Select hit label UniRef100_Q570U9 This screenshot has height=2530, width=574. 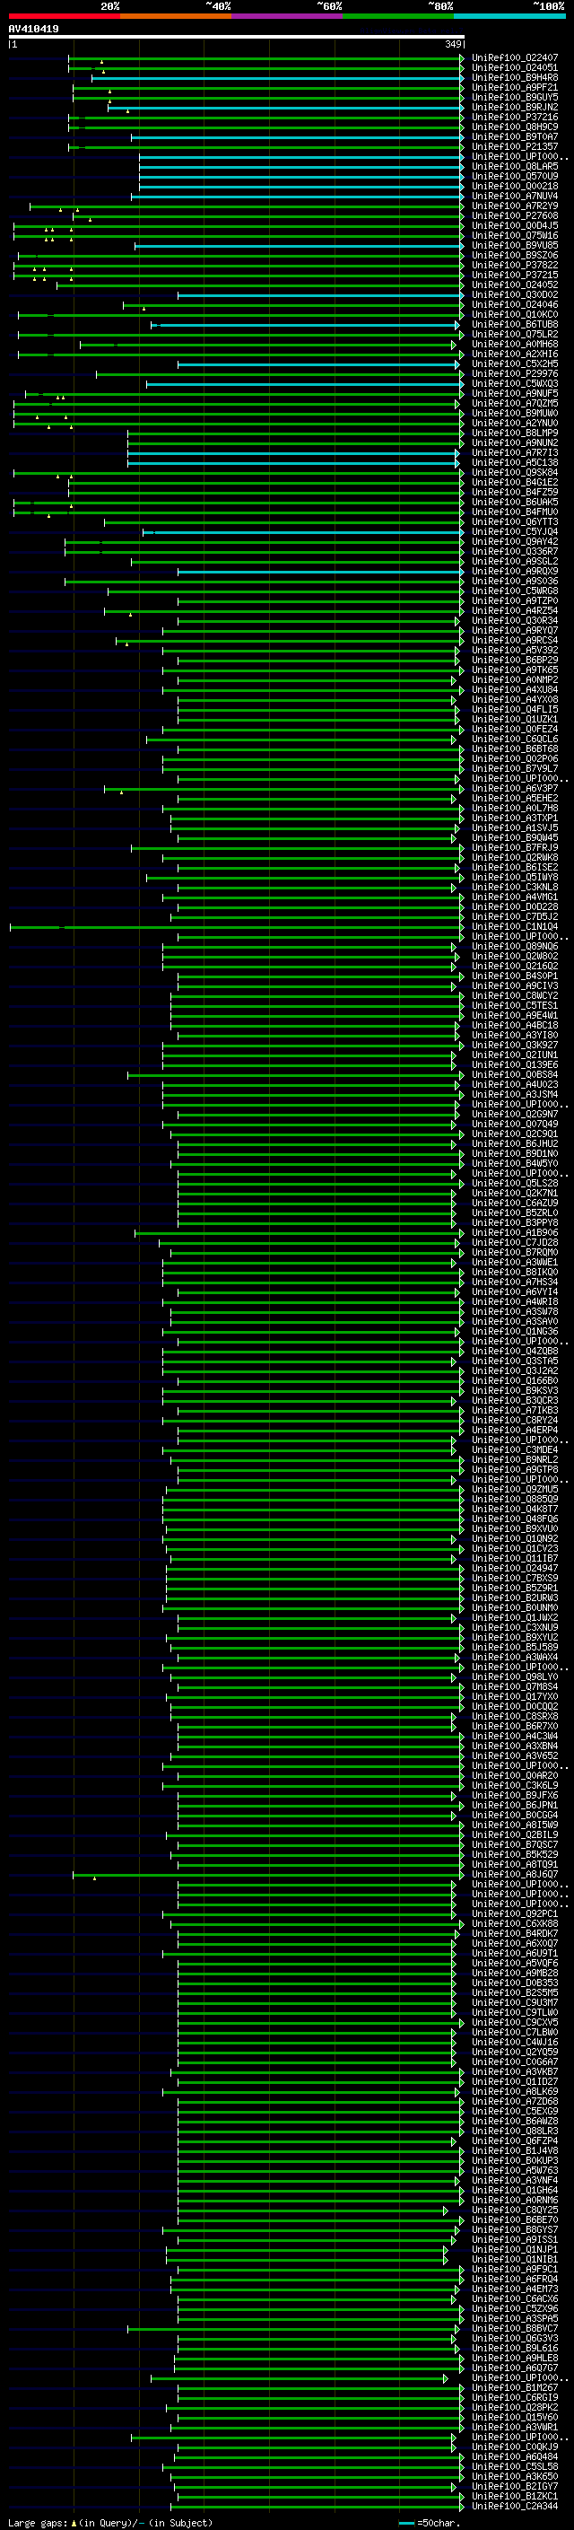[514, 177]
